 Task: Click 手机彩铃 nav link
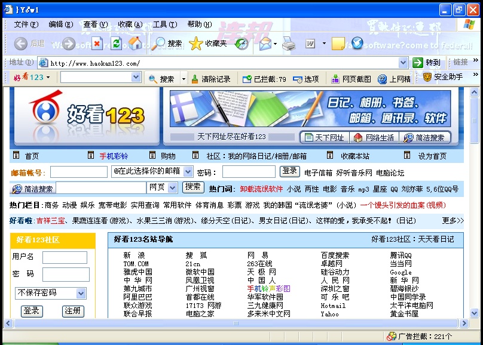click(114, 156)
